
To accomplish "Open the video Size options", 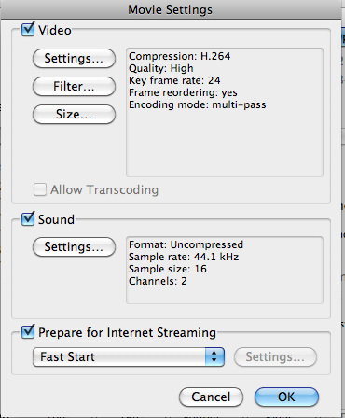I will (74, 115).
